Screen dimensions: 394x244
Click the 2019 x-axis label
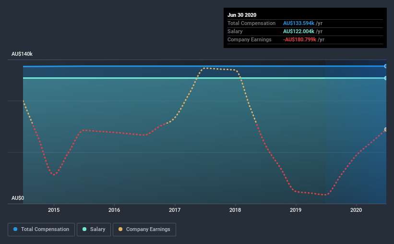[x=296, y=210]
